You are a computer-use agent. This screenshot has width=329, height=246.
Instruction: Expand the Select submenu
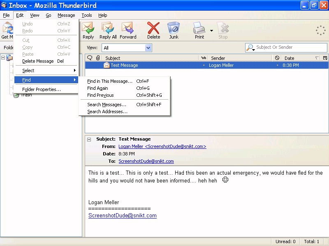(46, 71)
